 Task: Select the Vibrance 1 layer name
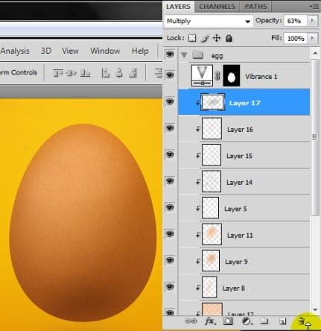click(261, 77)
